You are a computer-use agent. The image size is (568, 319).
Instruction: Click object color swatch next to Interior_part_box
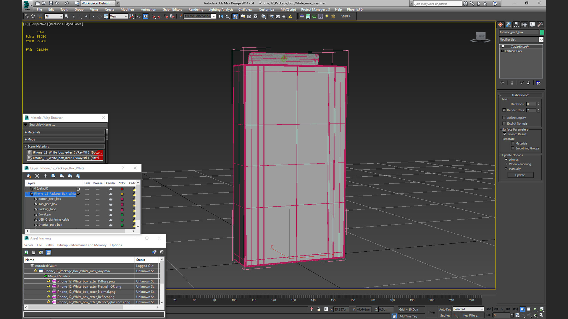tap(542, 32)
